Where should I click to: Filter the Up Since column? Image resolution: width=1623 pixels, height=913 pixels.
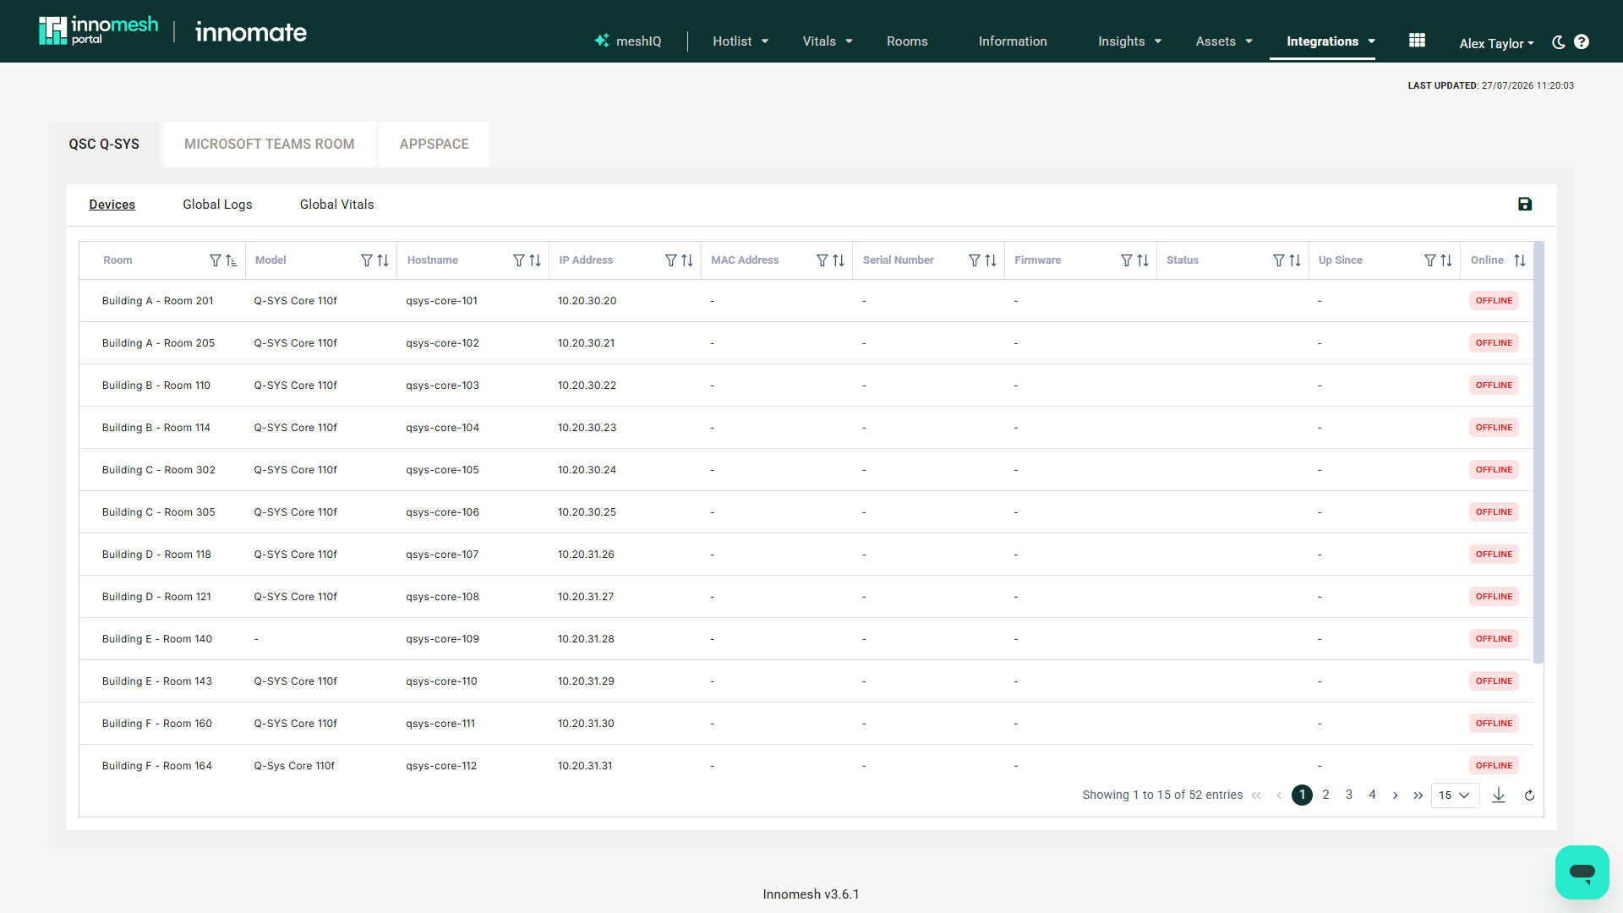[x=1430, y=260]
